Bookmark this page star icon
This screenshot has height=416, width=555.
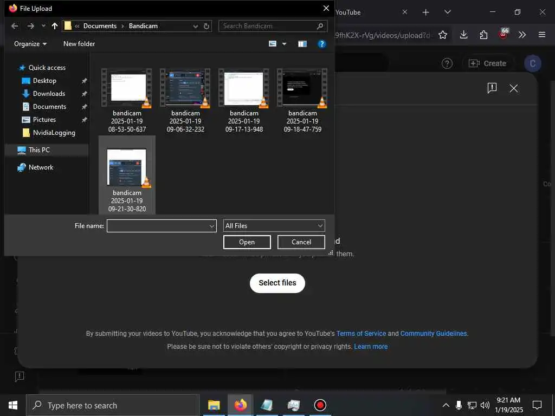[442, 35]
